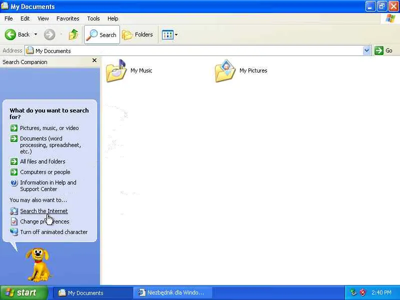Viewport: 400px width, 300px height.
Task: Click Search the Internet link
Action: click(44, 211)
